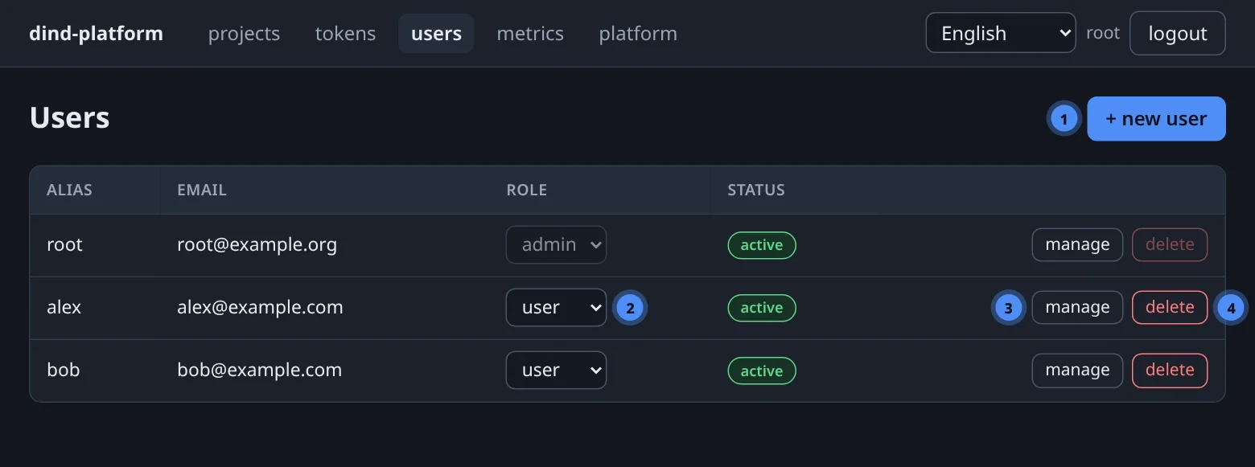Click the EMAIL column header

[x=202, y=190]
